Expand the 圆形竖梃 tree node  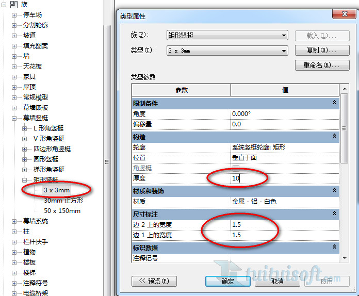[x=25, y=159]
